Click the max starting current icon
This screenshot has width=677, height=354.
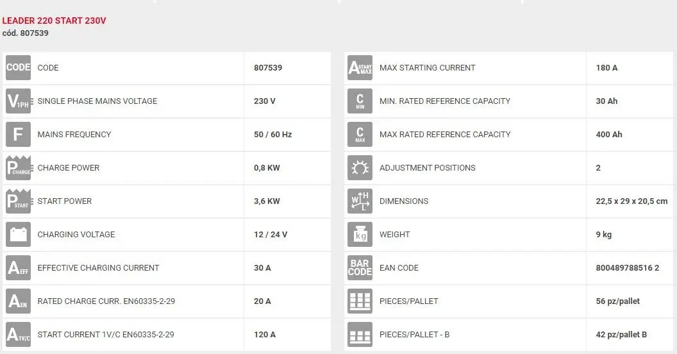click(360, 67)
